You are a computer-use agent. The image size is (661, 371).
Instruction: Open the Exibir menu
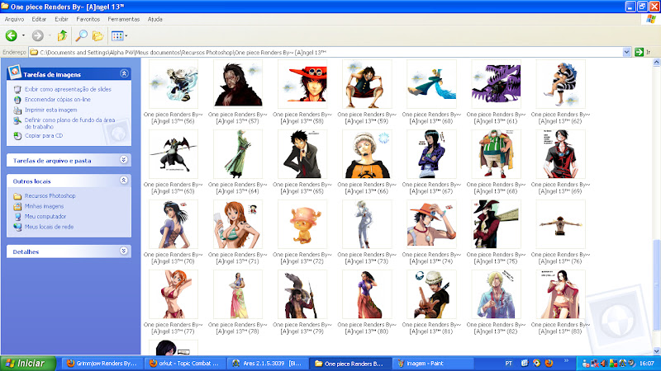(x=61, y=19)
